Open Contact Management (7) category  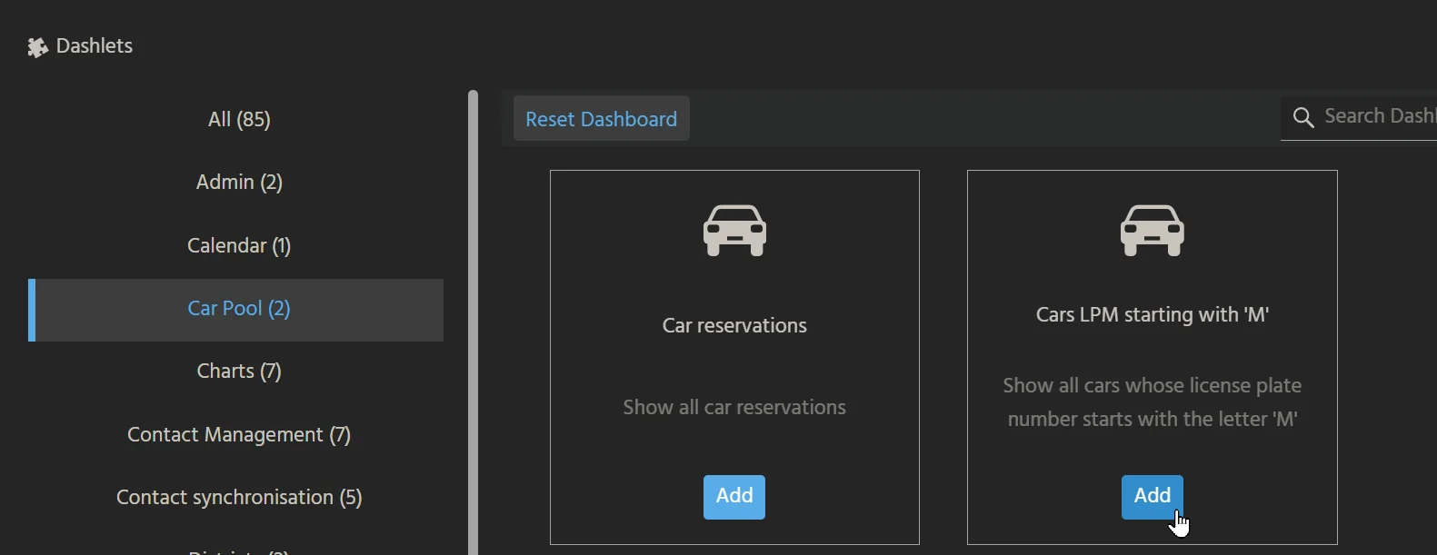pos(239,435)
